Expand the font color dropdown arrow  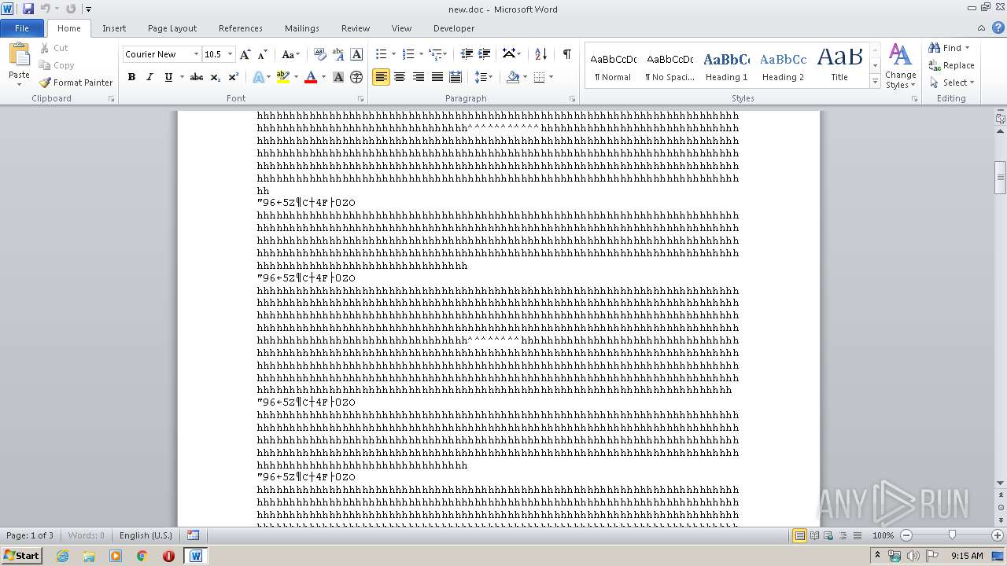tap(323, 77)
